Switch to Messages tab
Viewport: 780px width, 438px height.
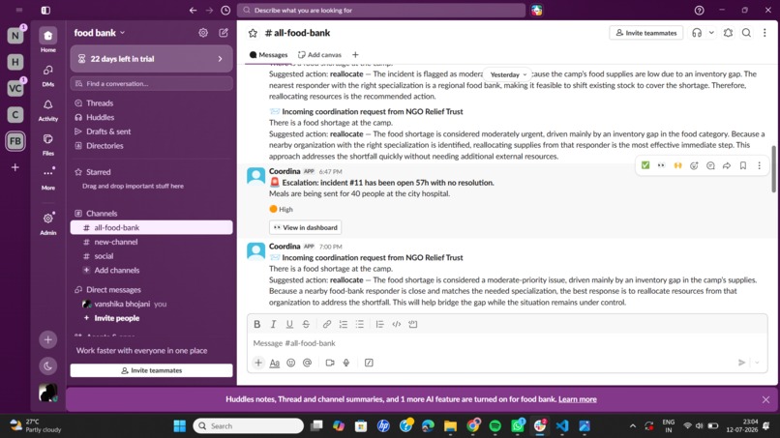pyautogui.click(x=269, y=55)
